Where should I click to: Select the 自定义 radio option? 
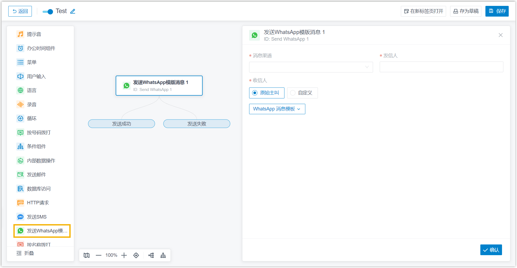(x=302, y=93)
